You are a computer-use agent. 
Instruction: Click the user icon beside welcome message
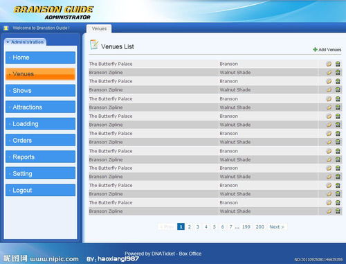6,28
